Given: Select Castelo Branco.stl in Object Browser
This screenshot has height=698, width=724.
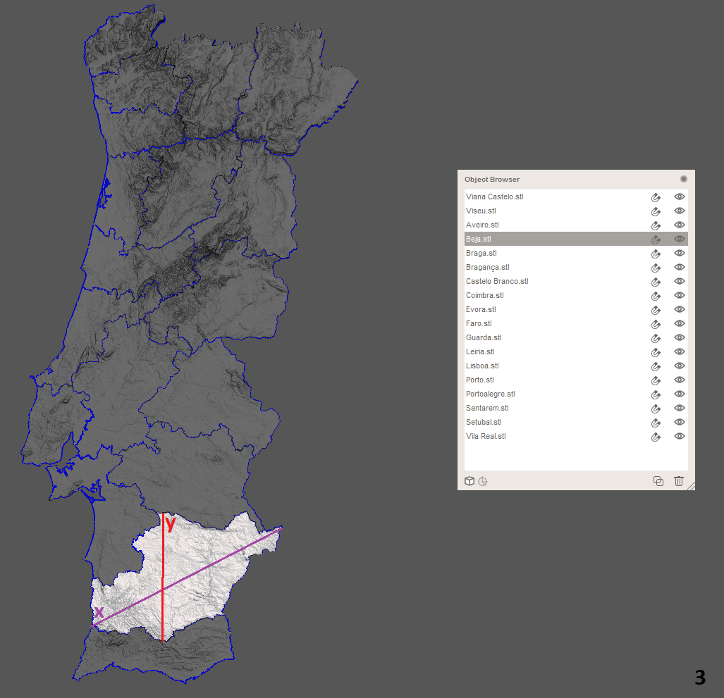Looking at the screenshot, I should [x=497, y=281].
